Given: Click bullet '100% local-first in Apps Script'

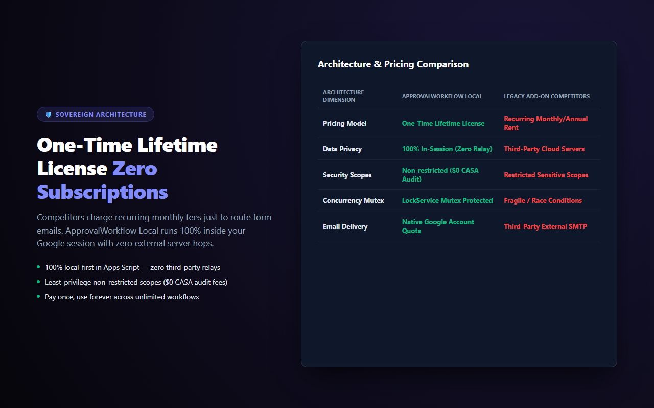Looking at the screenshot, I should [x=132, y=267].
